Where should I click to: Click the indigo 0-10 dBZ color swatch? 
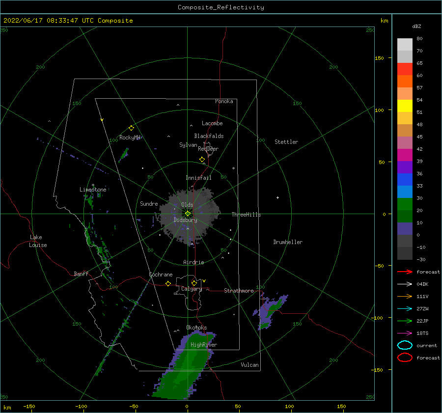click(405, 229)
